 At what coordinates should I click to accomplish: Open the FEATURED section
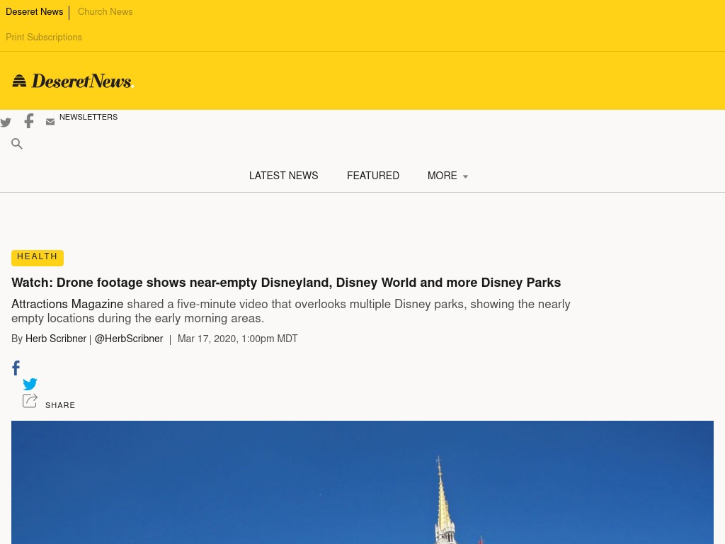(x=372, y=176)
